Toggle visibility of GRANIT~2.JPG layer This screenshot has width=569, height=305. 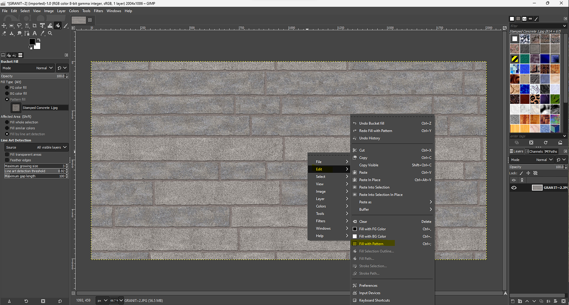(514, 188)
